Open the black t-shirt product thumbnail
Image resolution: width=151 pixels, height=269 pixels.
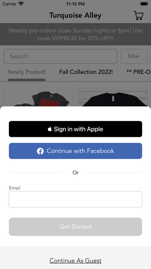click(113, 97)
